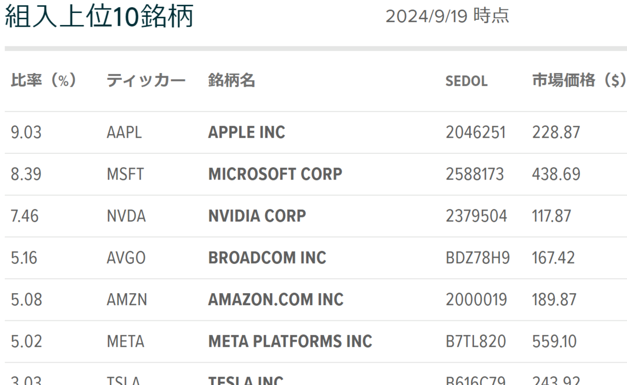The image size is (627, 385).
Task: Select the APPLE INC holding name
Action: tap(247, 133)
